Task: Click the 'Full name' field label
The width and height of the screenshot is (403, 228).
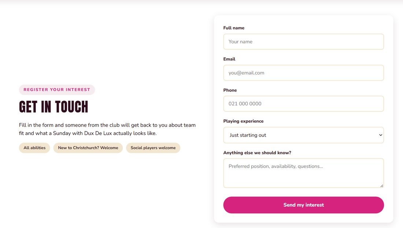Action: (234, 28)
